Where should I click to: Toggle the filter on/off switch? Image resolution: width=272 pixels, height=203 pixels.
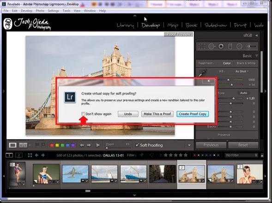tap(262, 155)
